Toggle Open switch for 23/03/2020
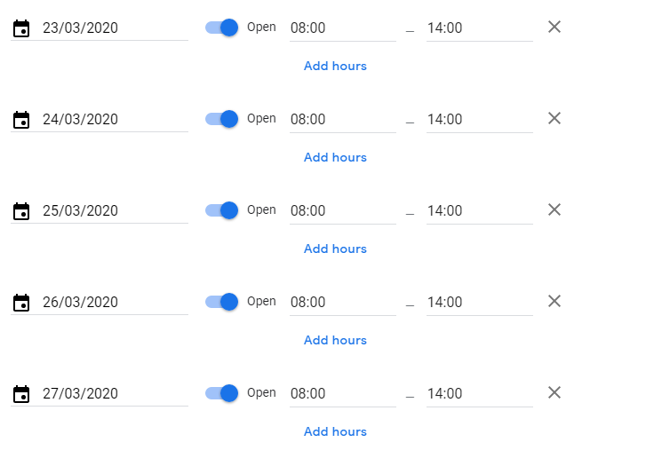This screenshot has height=458, width=646. [221, 28]
